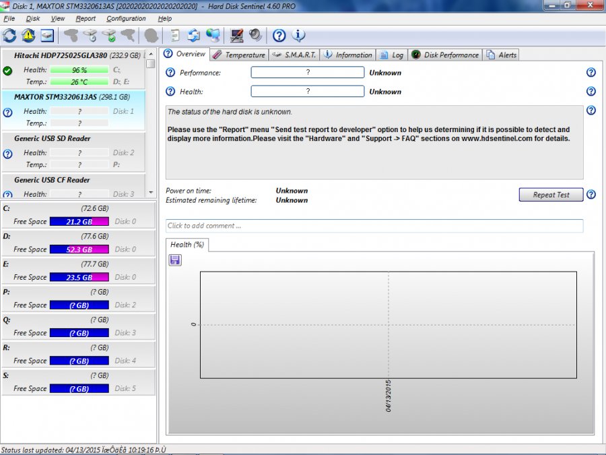Switch to the Disk Performance tab

(445, 55)
